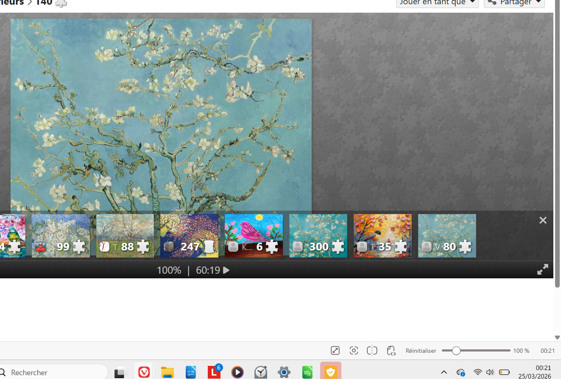Select the 80-piece almond blossom puzzle
The image size is (561, 379).
(x=447, y=236)
